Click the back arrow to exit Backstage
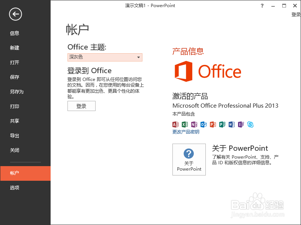Viewport: 301px width, 225px height. [x=15, y=14]
